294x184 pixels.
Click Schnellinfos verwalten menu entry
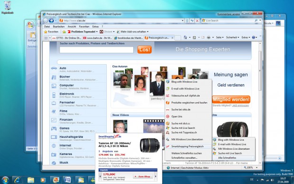[188, 158]
